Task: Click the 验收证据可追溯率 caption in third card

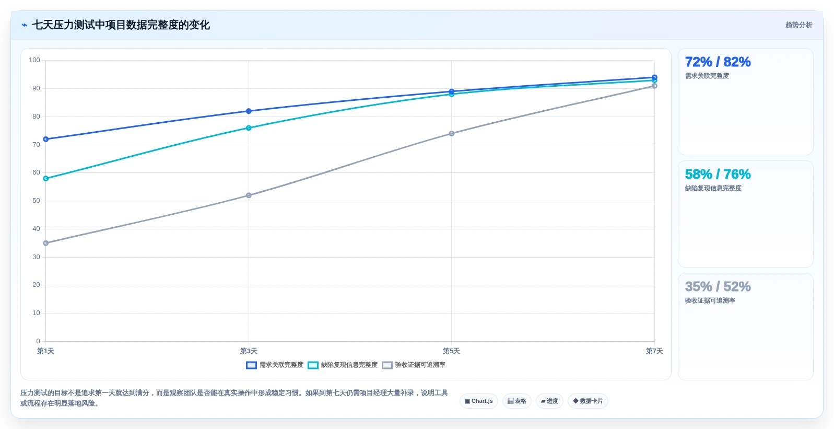Action: (710, 301)
